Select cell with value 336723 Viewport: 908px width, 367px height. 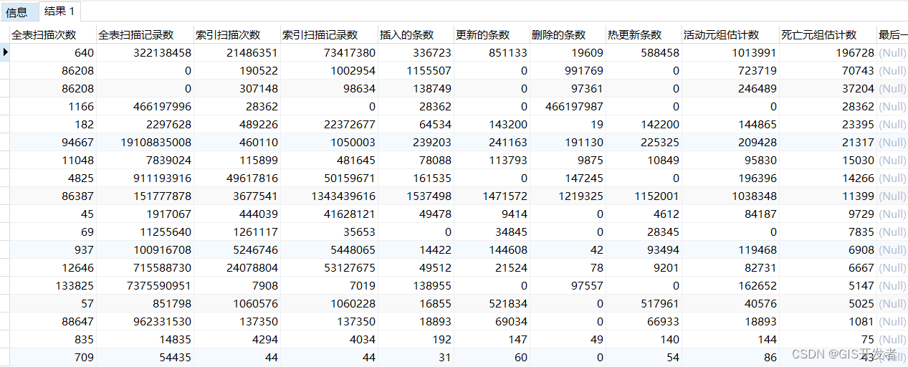pos(416,53)
